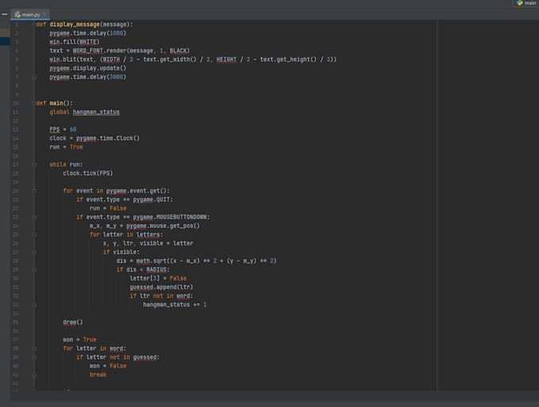Click the blue highlighted marker in left stripe
Screen dimensions: 539x407
coord(5,41)
